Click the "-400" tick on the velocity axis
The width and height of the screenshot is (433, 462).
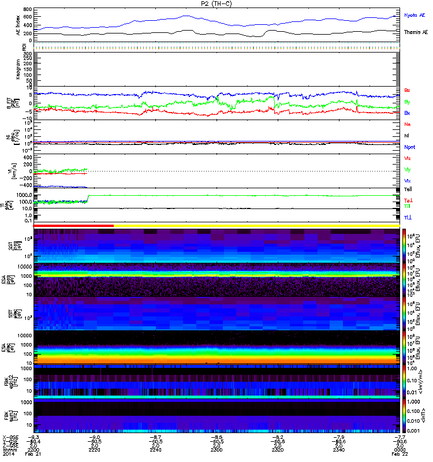[x=26, y=185]
